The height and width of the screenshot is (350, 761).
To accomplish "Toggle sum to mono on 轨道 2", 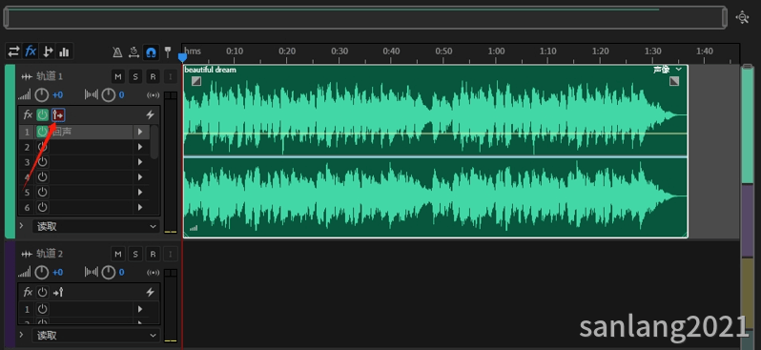I will [153, 273].
